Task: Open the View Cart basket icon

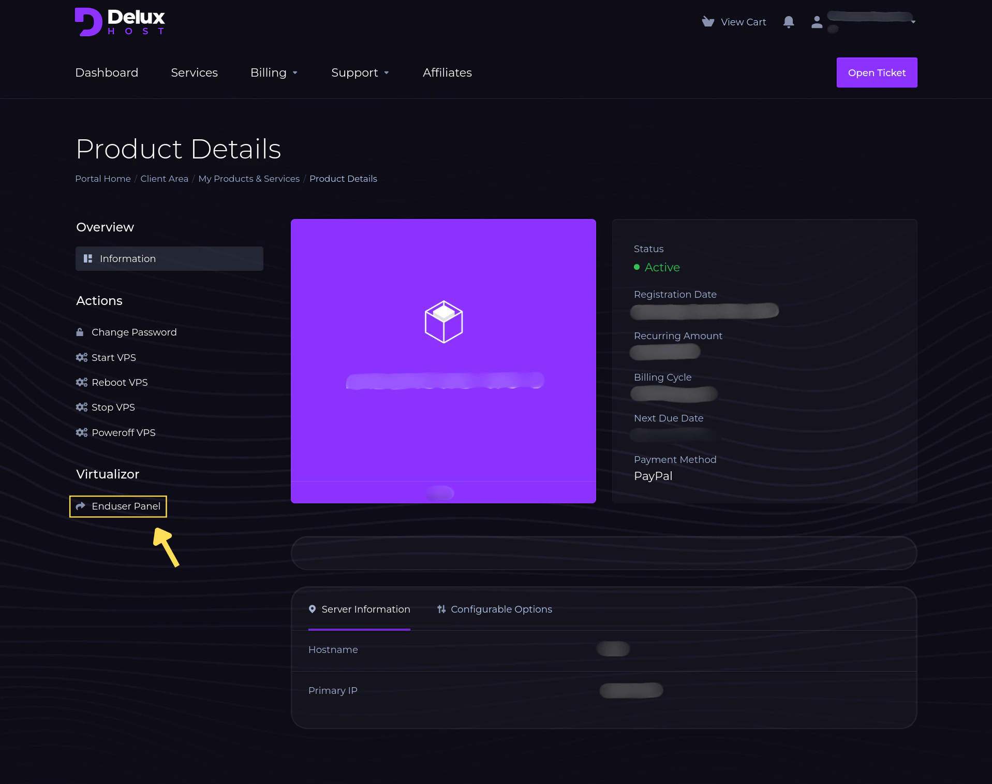Action: pos(708,22)
